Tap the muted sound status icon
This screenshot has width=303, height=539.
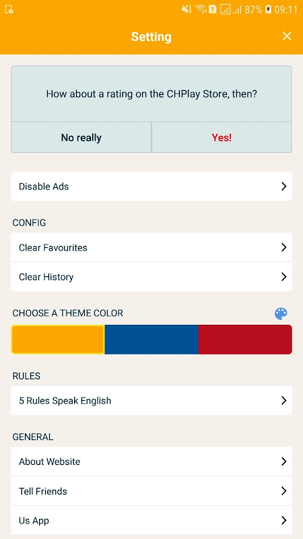click(187, 9)
